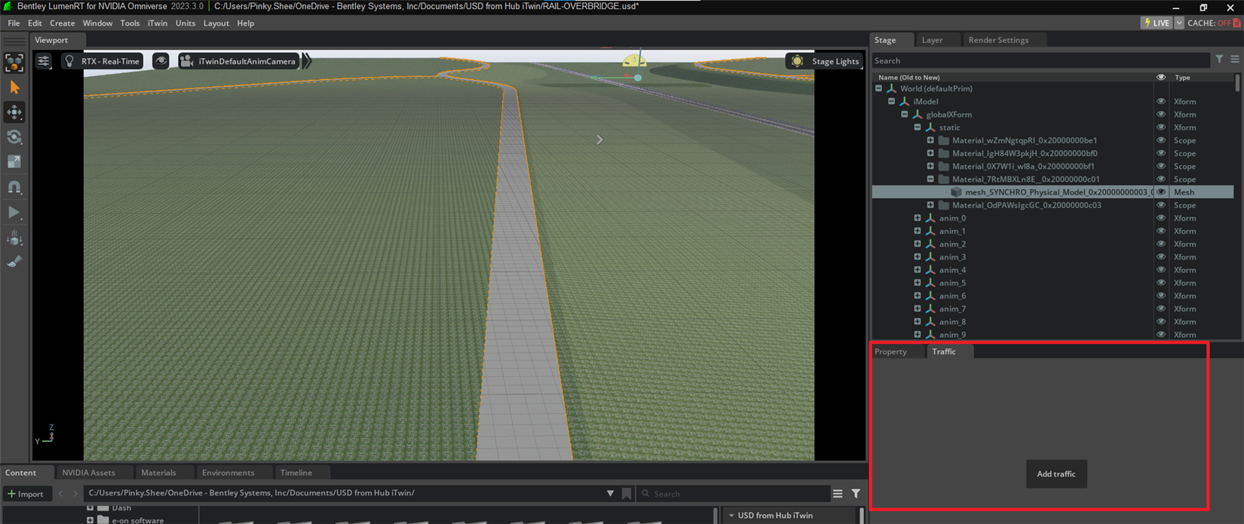Expand the e-on software folder

(x=90, y=520)
